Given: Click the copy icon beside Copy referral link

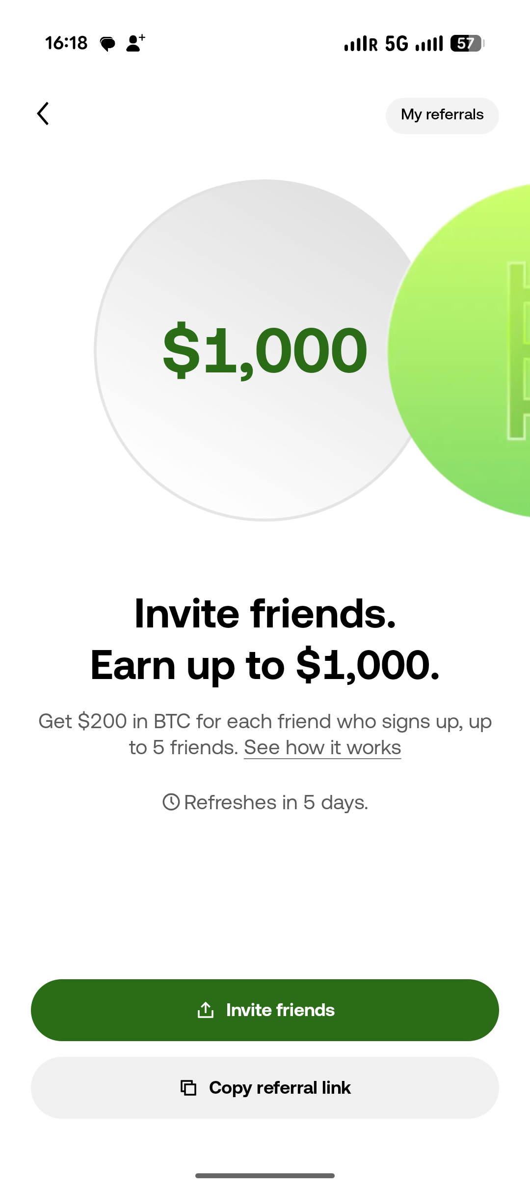Looking at the screenshot, I should coord(188,1088).
